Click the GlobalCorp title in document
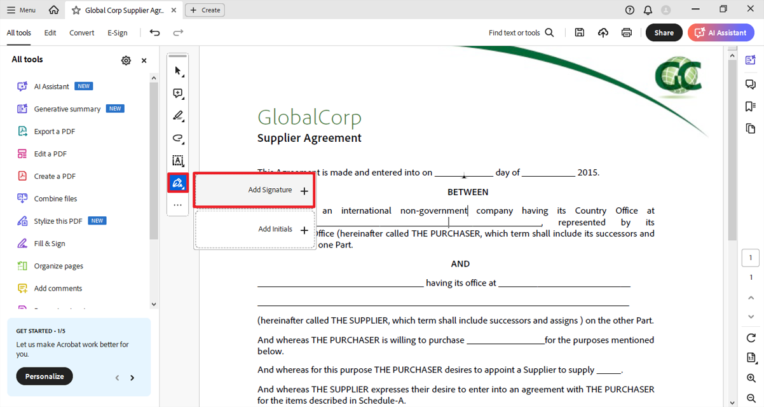Image resolution: width=764 pixels, height=407 pixels. coord(310,117)
